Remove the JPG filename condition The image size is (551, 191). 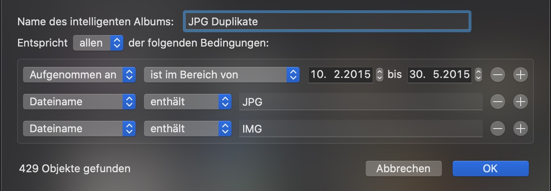tap(498, 102)
